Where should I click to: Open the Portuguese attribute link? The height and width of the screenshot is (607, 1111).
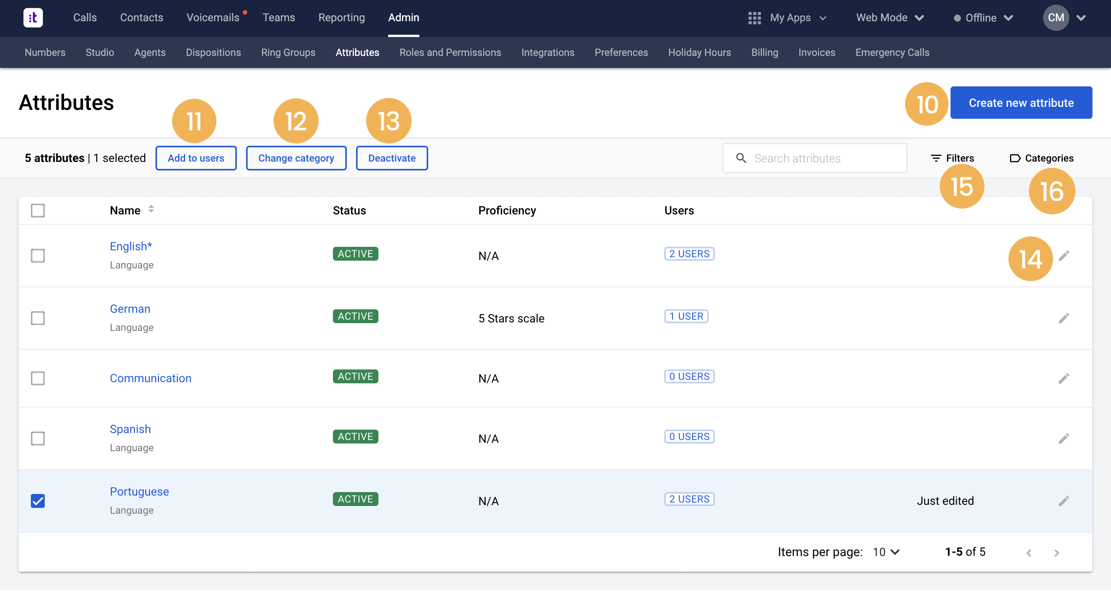(x=139, y=491)
